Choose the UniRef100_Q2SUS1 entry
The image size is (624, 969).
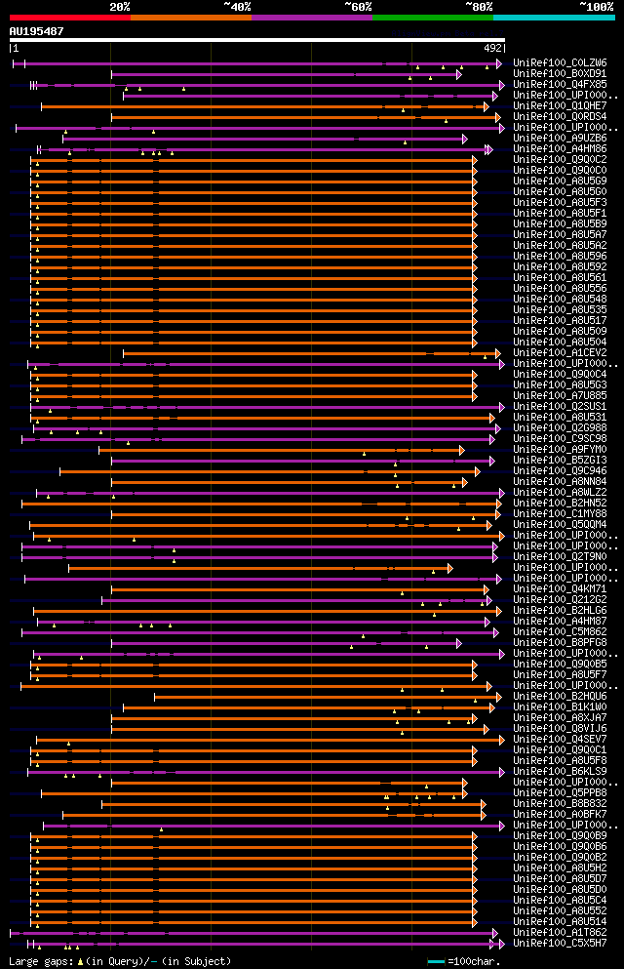point(560,407)
